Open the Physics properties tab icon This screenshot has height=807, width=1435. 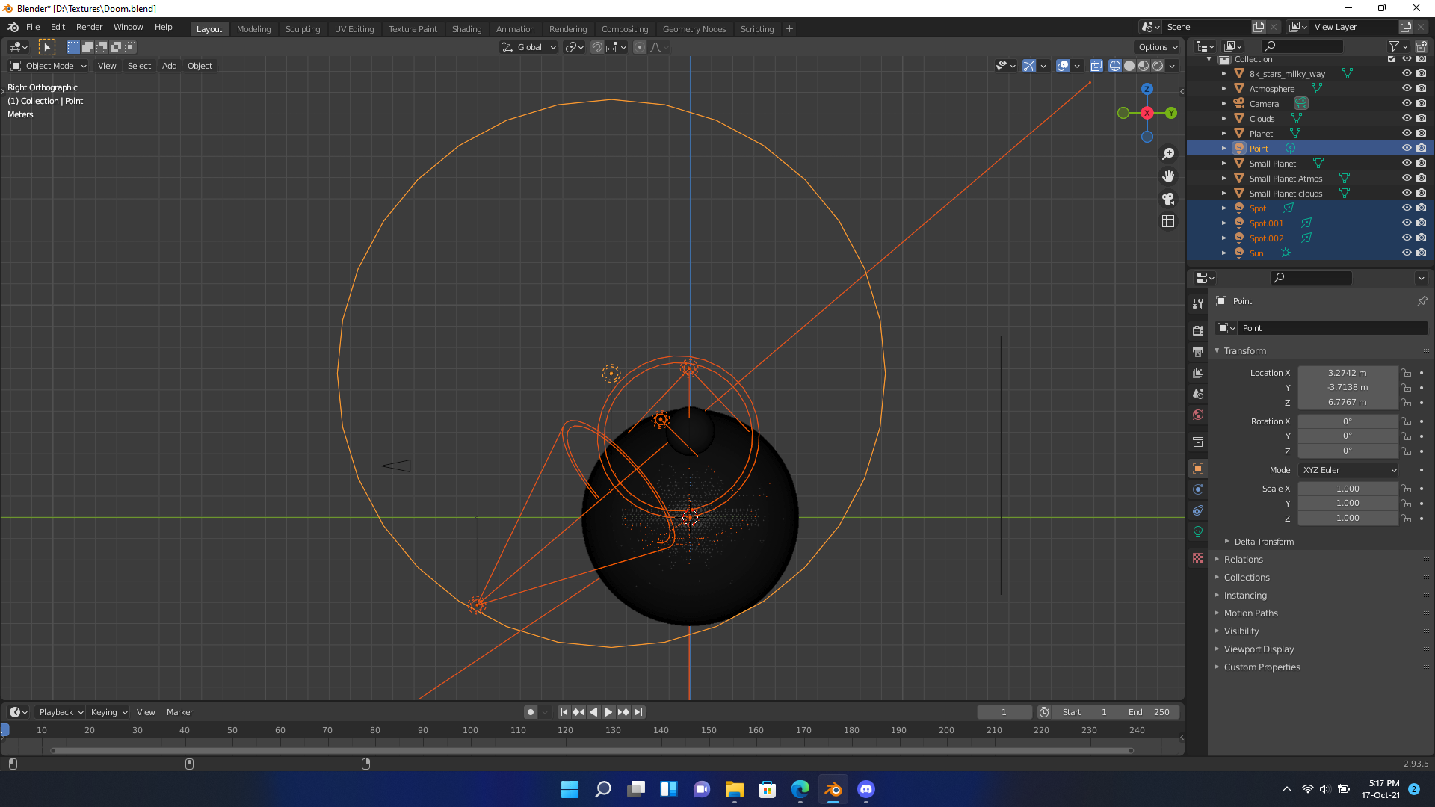pos(1198,489)
